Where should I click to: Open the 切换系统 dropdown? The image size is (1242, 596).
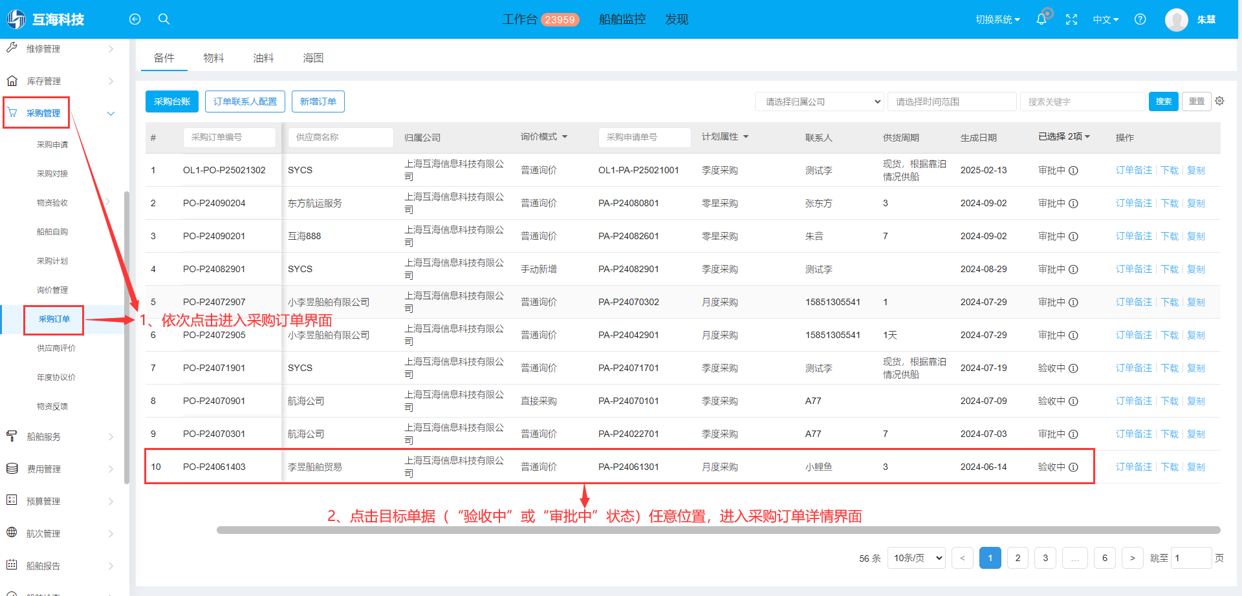coord(997,19)
